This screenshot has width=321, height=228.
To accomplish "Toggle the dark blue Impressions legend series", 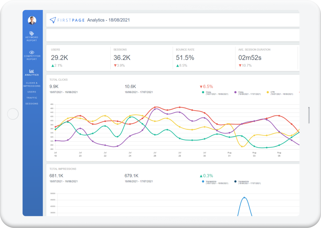I will (x=236, y=182).
